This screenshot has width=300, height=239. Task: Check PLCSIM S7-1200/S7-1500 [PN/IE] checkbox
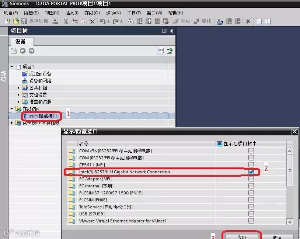click(x=251, y=193)
